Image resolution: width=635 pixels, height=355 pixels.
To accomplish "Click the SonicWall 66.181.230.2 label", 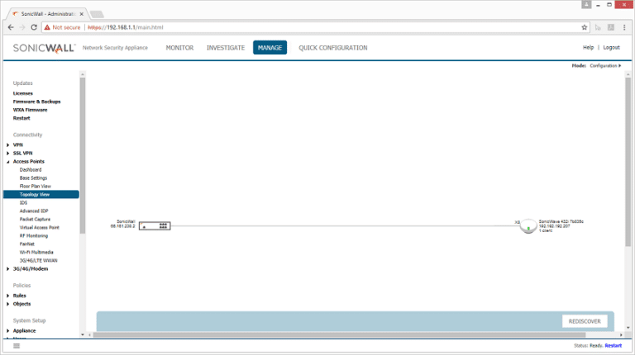I will coord(123,224).
